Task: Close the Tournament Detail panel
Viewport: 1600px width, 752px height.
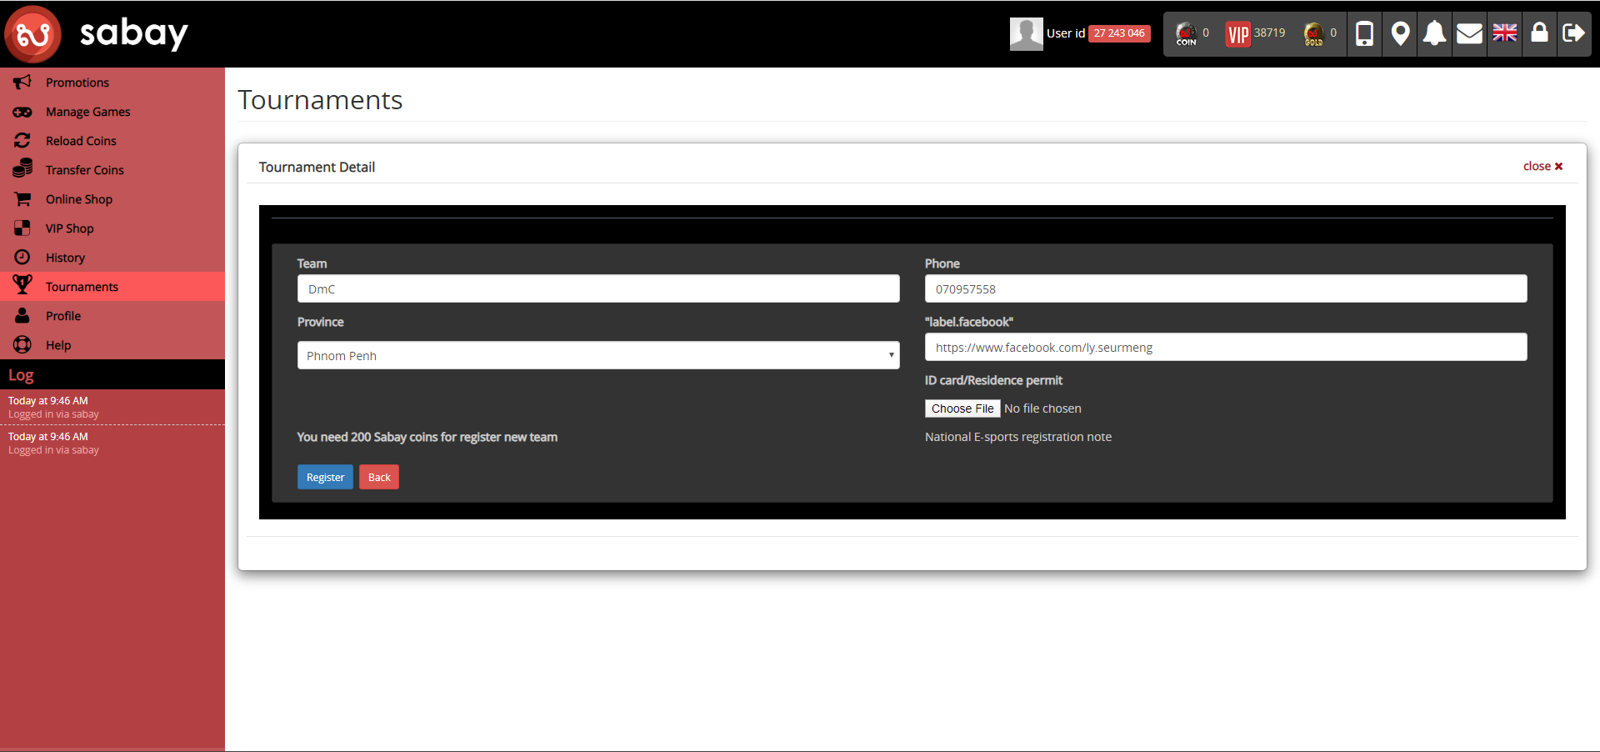Action: pos(1542,166)
